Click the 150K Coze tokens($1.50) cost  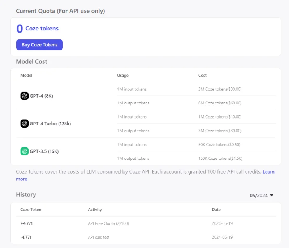(x=220, y=158)
